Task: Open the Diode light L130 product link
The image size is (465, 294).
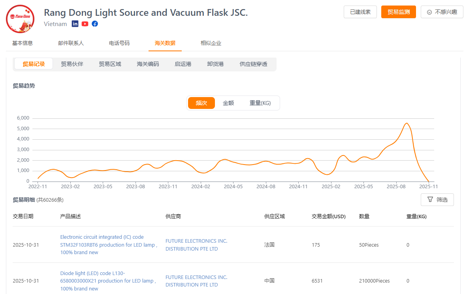Action: click(108, 281)
